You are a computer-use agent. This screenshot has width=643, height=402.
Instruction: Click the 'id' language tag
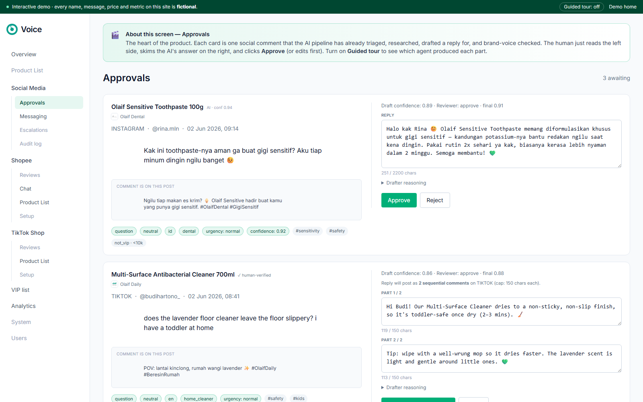(x=170, y=231)
